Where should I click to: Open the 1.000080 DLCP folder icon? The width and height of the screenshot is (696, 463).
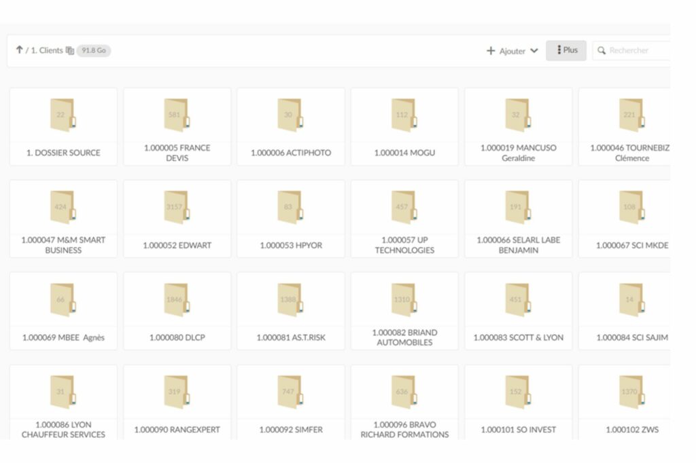pos(176,299)
